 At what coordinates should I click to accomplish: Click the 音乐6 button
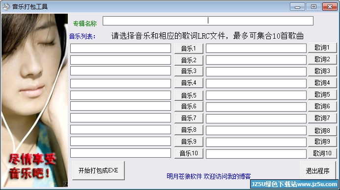pyautogui.click(x=189, y=106)
